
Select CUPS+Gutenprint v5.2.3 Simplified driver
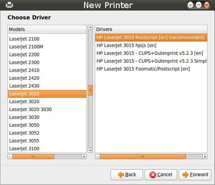tap(151, 61)
